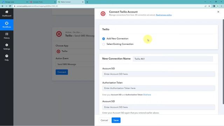224x126 pixels.
Task: Click the browser address bar URL
Action: (37, 6)
